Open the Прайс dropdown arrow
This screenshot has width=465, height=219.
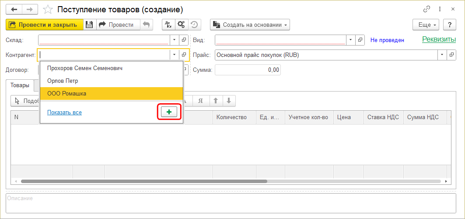[441, 55]
